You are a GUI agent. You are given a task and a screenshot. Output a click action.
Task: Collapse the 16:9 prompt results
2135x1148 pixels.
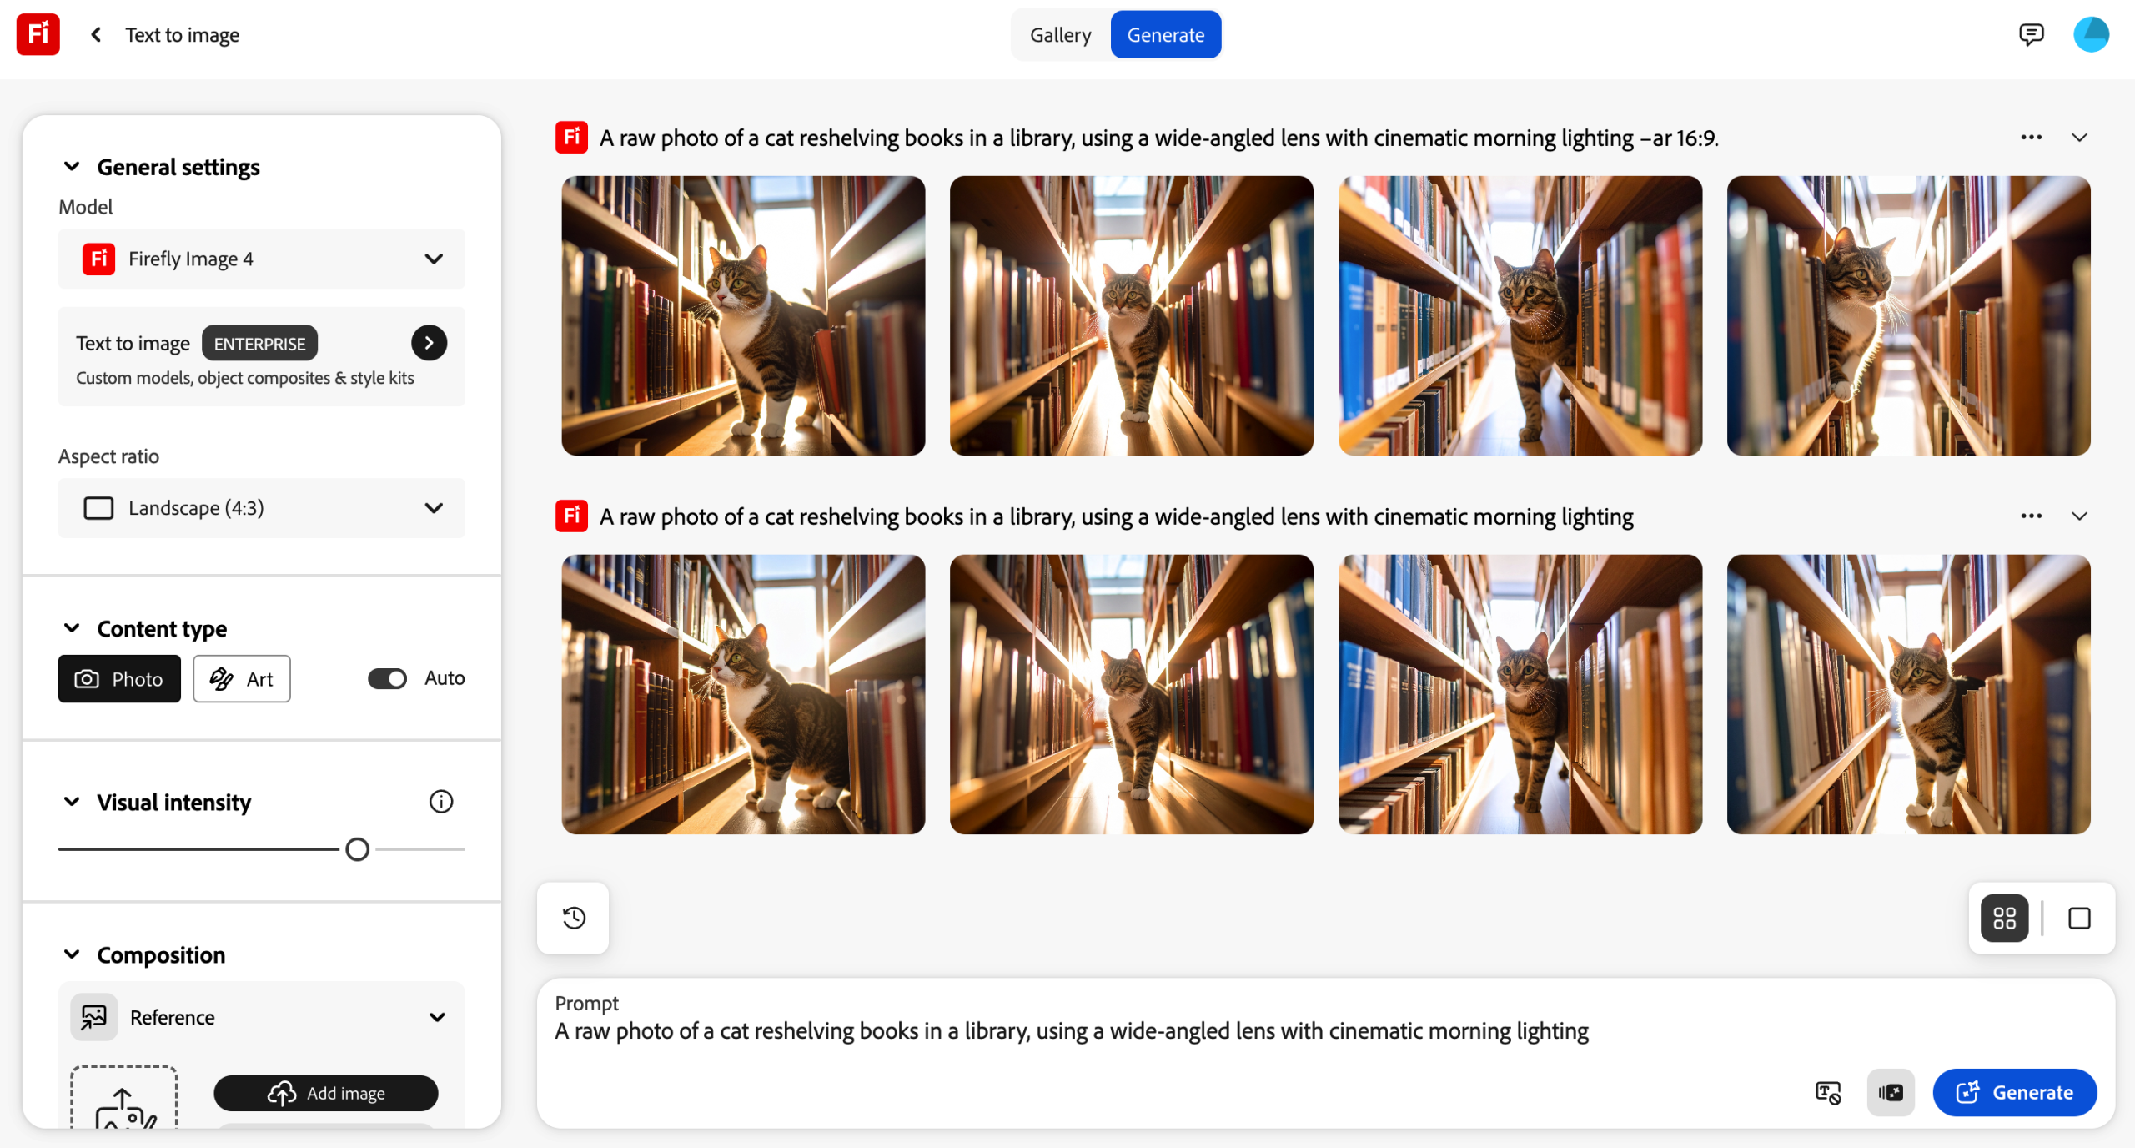click(2080, 138)
